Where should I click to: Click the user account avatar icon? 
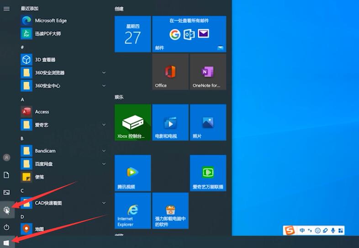(7, 158)
